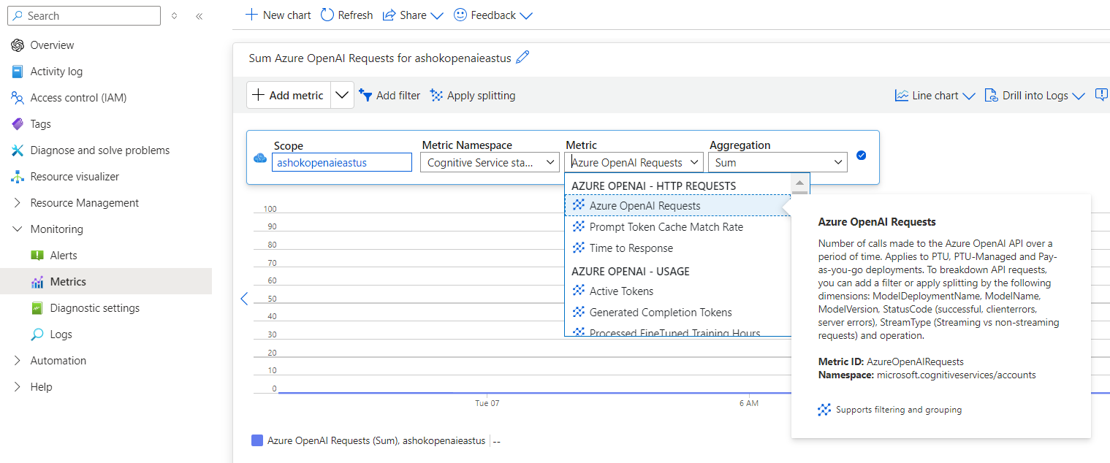Select Time to Response metric

(677, 248)
